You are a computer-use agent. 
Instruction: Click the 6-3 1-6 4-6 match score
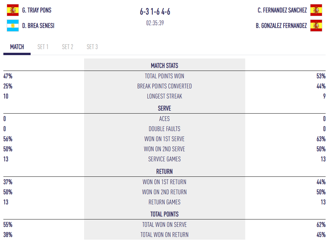point(155,12)
